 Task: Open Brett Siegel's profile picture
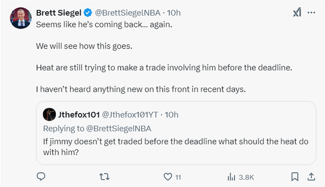click(21, 18)
